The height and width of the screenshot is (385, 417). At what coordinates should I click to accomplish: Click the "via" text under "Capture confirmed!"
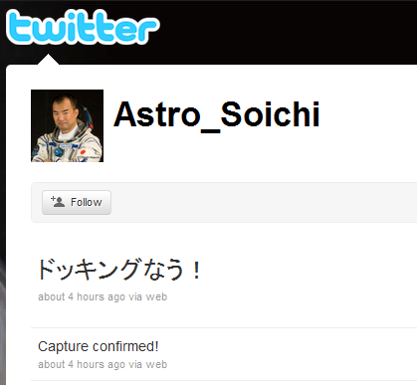click(135, 364)
